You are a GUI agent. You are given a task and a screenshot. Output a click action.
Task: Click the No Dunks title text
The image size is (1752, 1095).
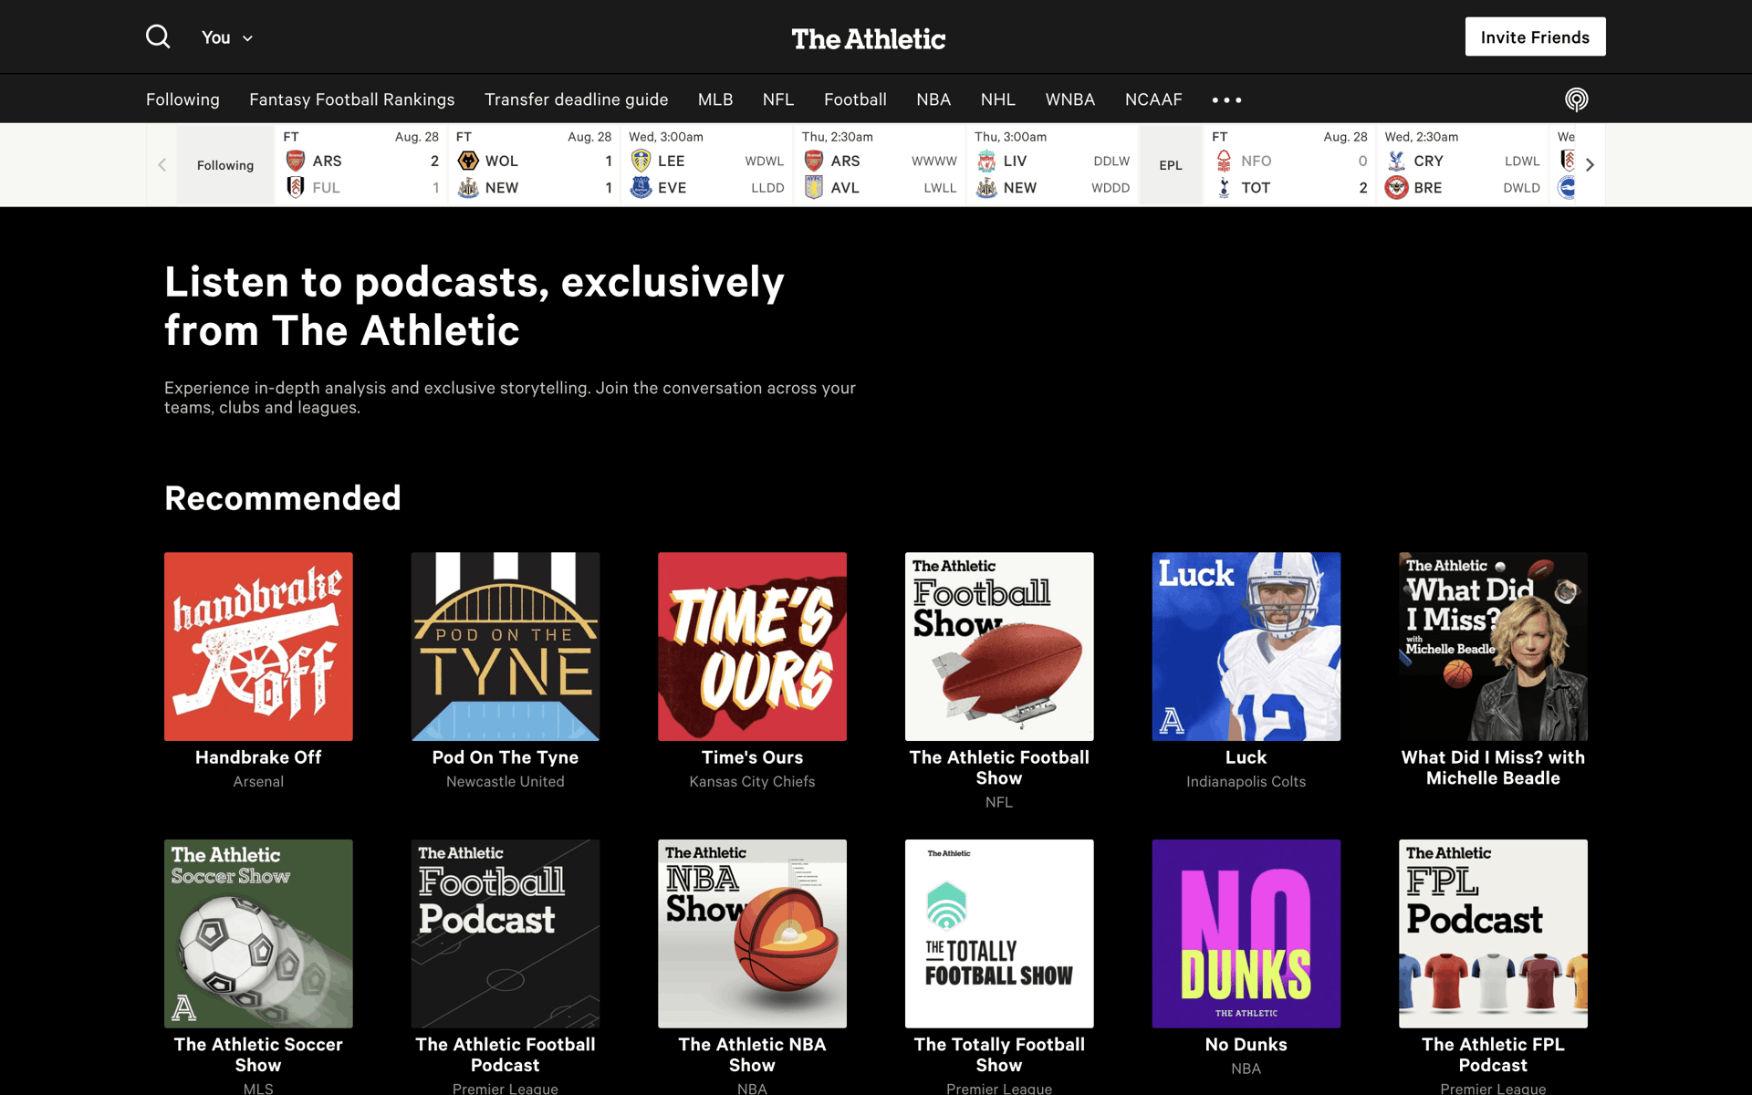click(1246, 1045)
